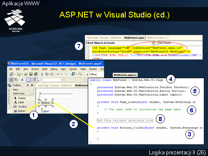This screenshot has height=156, width=208.
Task: Open the (No Events) dropdown
Action: 180,43
